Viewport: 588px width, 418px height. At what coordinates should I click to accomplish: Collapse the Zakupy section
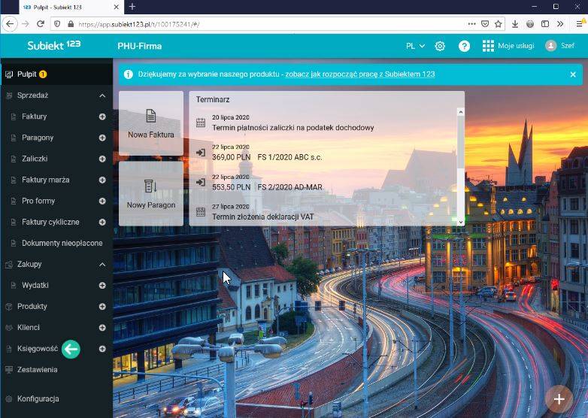point(102,265)
